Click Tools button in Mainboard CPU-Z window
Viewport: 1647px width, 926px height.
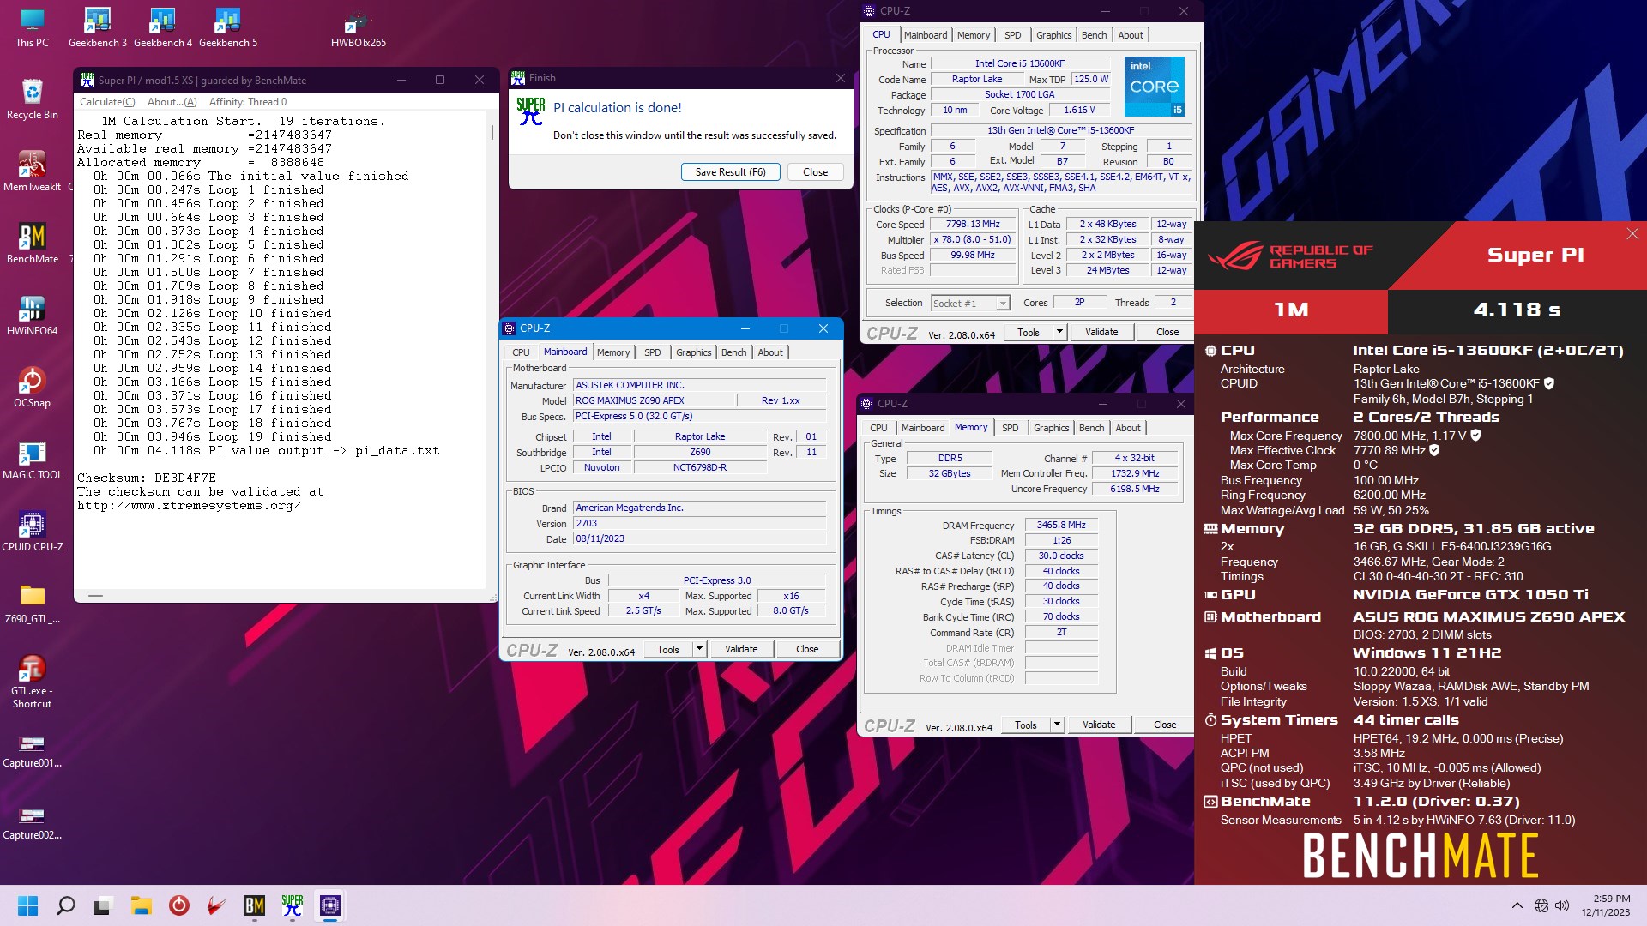coord(668,649)
